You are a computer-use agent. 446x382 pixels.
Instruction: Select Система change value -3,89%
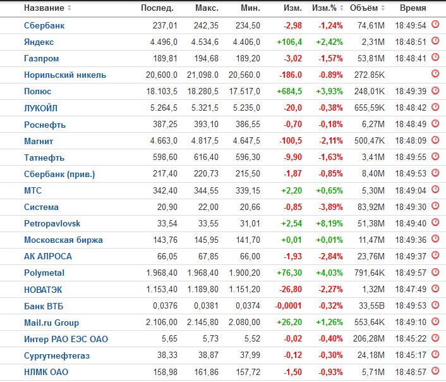[330, 207]
